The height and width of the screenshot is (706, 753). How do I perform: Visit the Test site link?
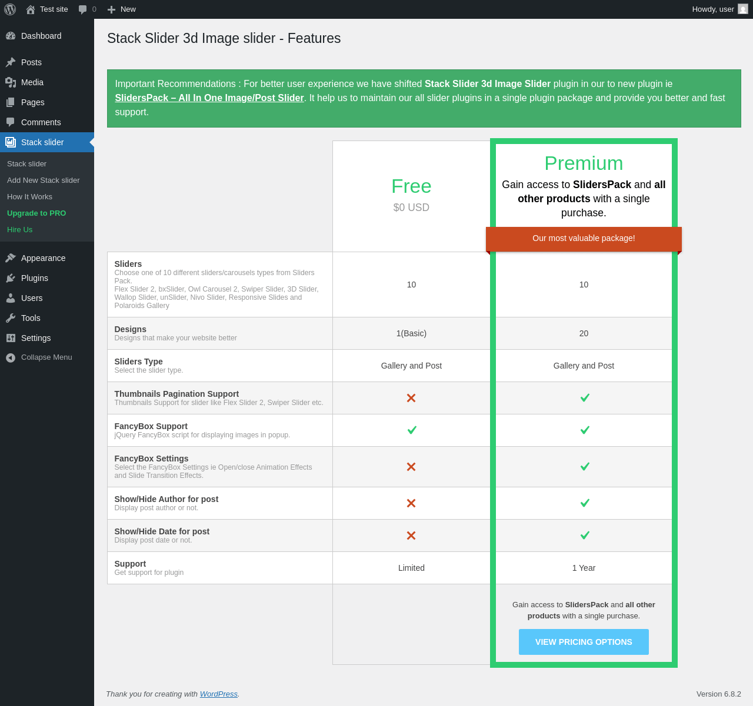47,9
